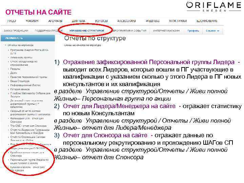Click the Отчеты по структуре page heading
Image resolution: width=244 pixels, height=183 pixels.
click(x=95, y=38)
